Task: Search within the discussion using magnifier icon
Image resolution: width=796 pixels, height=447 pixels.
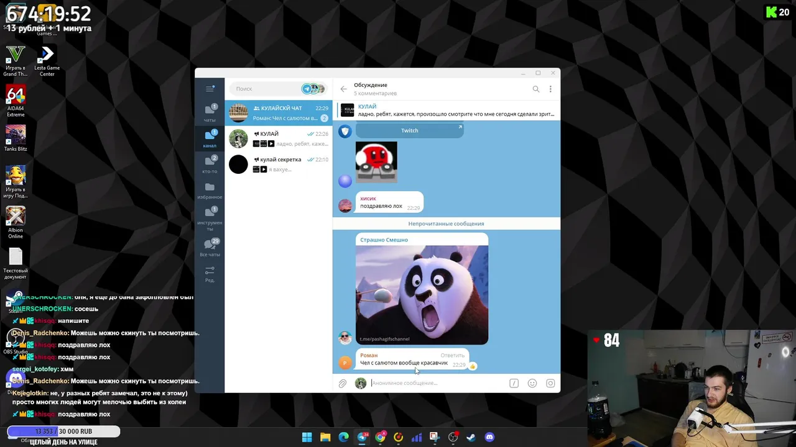Action: (x=535, y=89)
